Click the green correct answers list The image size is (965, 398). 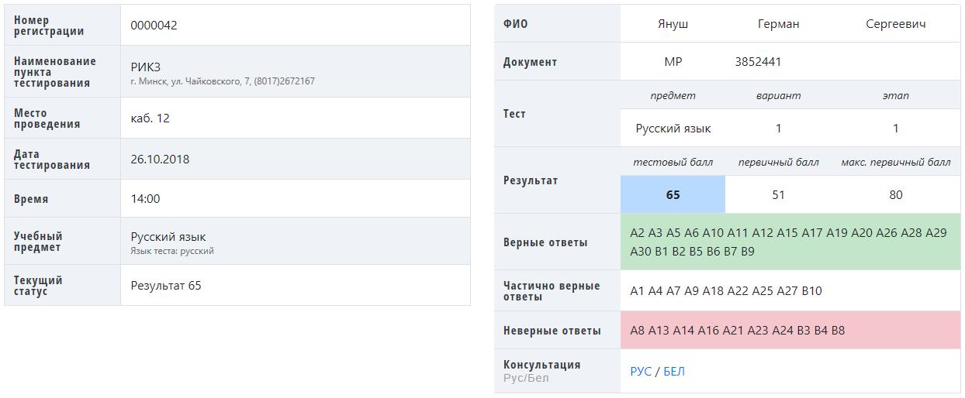[x=790, y=242]
